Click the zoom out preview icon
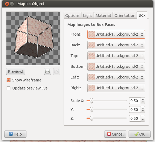The image size is (155, 142). pos(48,71)
